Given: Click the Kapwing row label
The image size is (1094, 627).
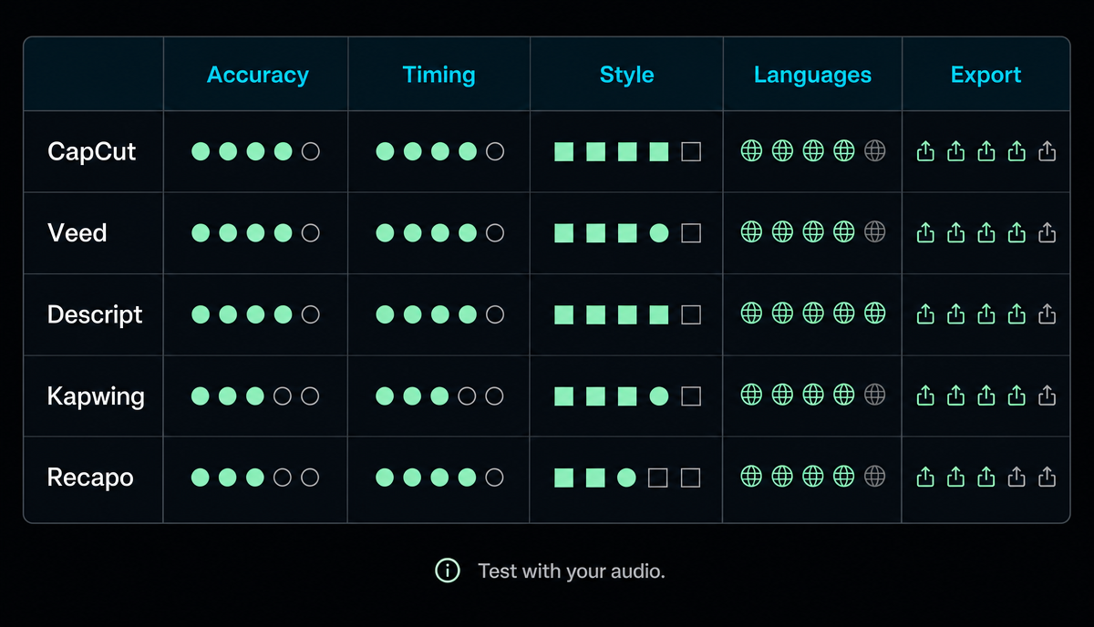Looking at the screenshot, I should [x=96, y=396].
